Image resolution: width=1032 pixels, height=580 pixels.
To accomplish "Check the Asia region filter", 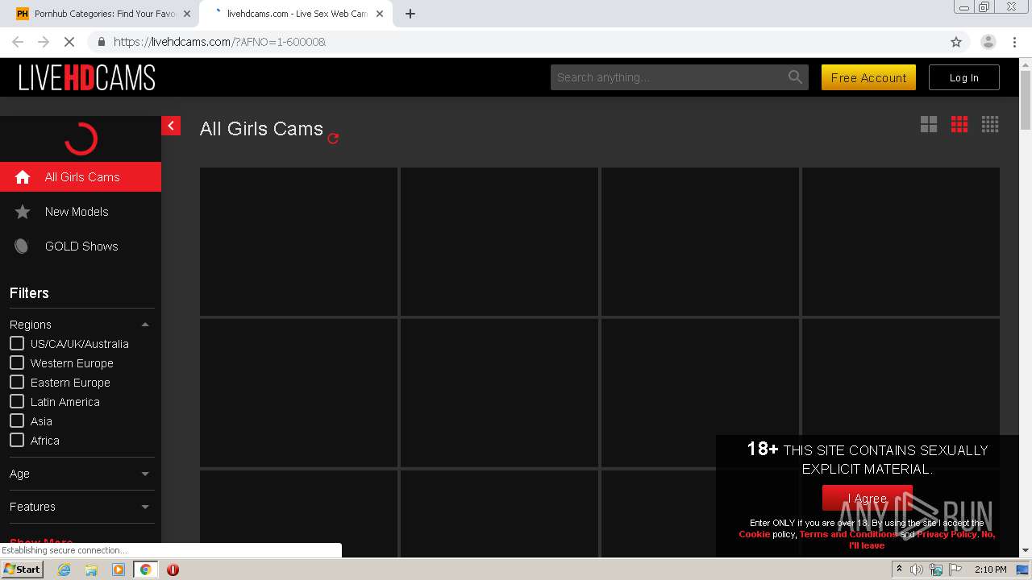I will tap(17, 421).
